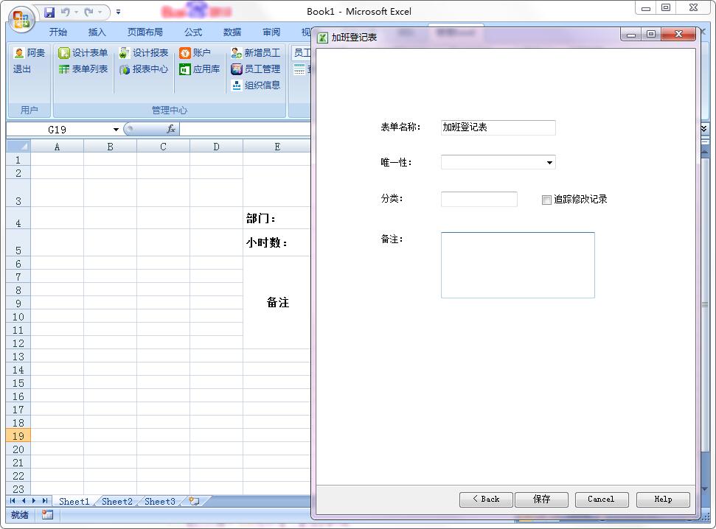Click 新增员工 add employee icon
The image size is (716, 529).
237,53
